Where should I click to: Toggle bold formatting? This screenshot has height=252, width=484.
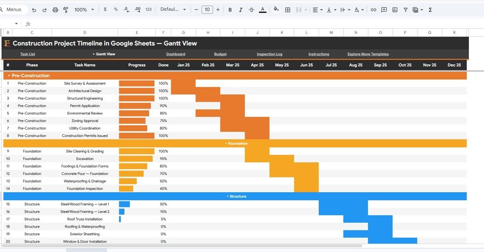(x=230, y=10)
